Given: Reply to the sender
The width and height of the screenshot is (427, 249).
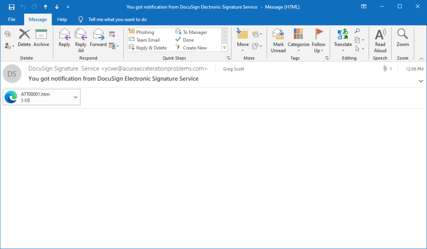Looking at the screenshot, I should (64, 38).
